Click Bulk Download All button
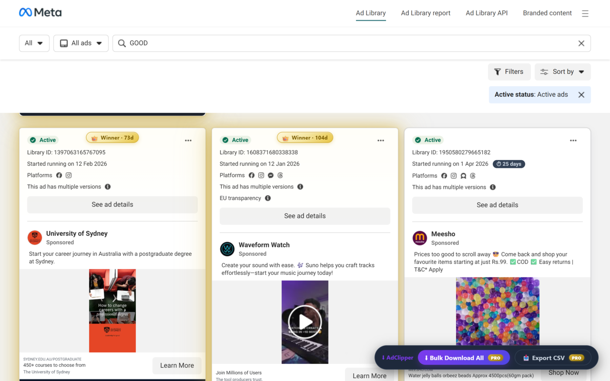Screen dimensions: 610x381 [464, 358]
